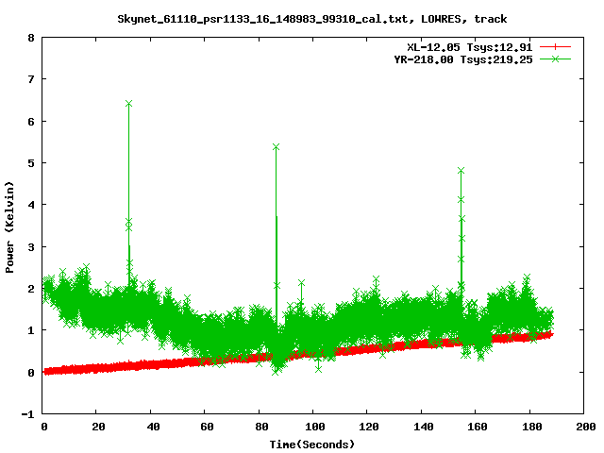The width and height of the screenshot is (604, 453).
Task: Click the right end of the red XL trace
Action: point(550,334)
